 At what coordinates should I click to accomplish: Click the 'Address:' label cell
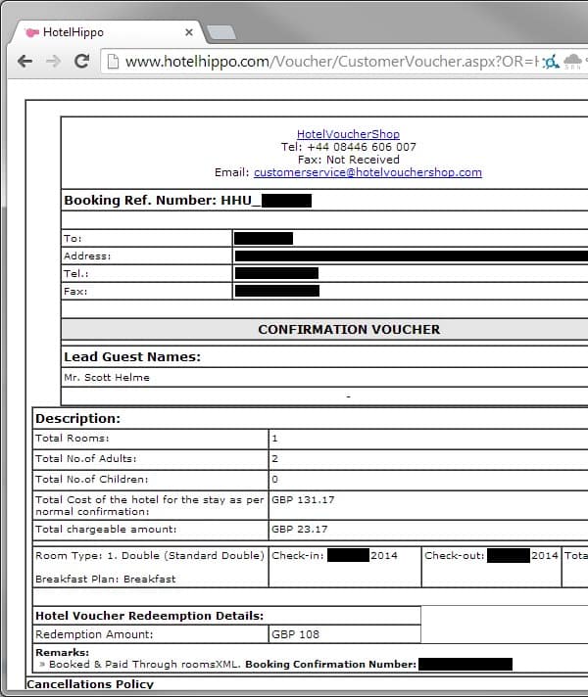tap(146, 256)
